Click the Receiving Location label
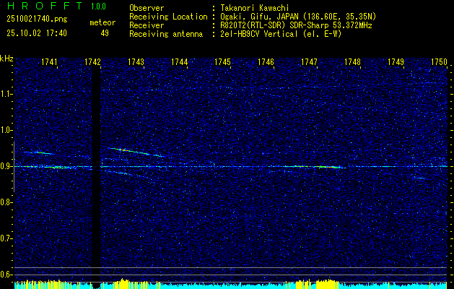Screen dimensions: 454x289 point(168,17)
